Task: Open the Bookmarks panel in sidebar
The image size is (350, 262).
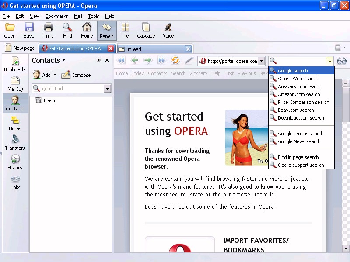Action: pos(15,64)
